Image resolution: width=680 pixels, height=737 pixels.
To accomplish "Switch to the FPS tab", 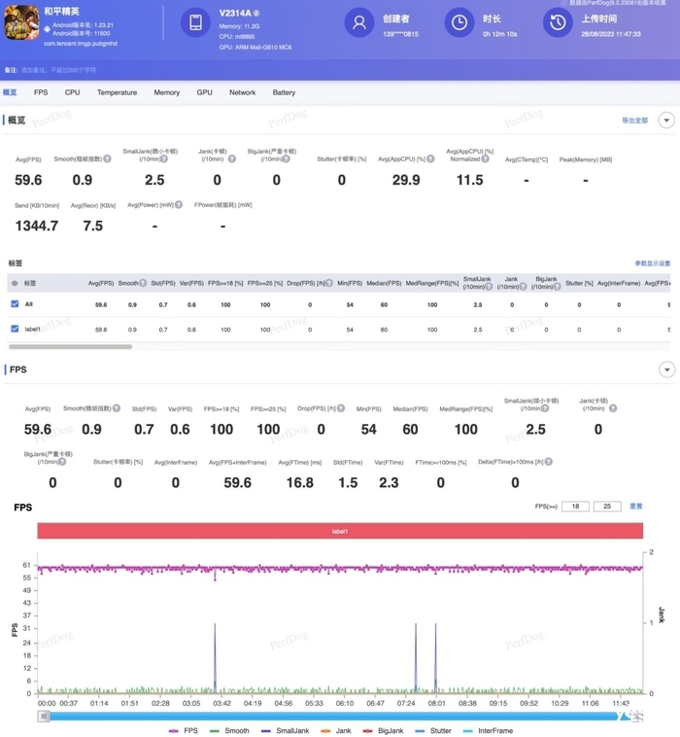I will (x=41, y=92).
